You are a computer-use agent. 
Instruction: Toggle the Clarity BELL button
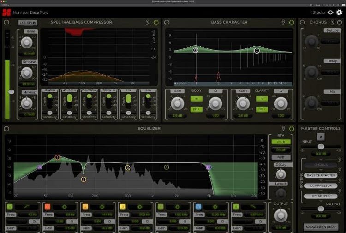tap(262, 109)
